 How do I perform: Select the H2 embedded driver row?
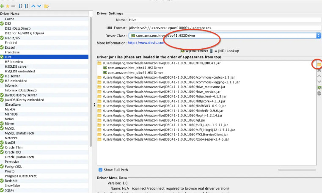tap(44, 81)
